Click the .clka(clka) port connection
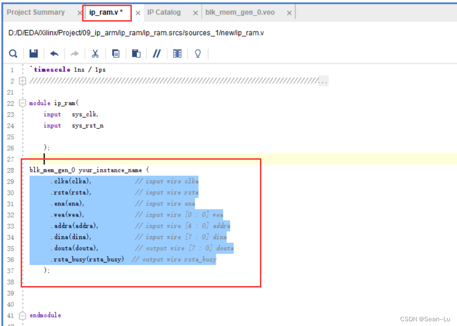 pos(71,181)
